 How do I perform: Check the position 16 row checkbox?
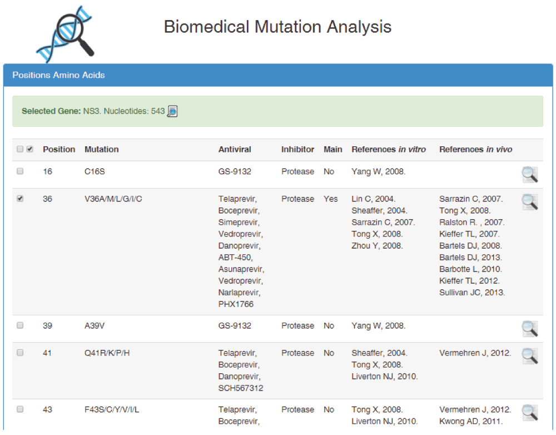21,171
